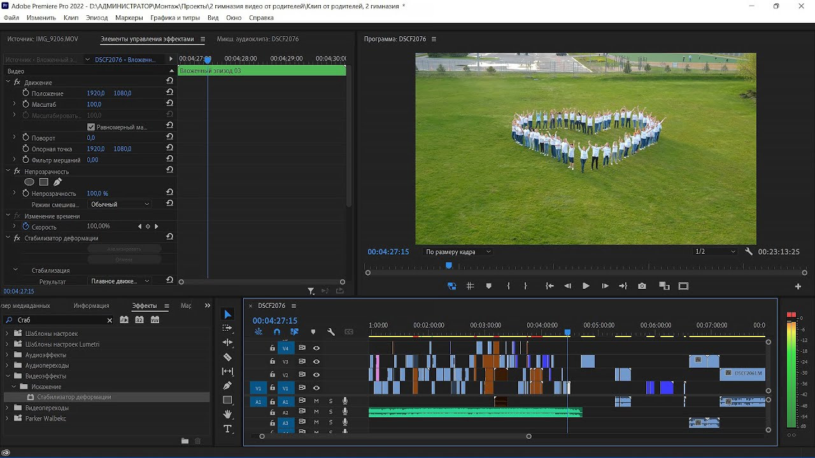Mute the A1 audio track

tap(316, 401)
